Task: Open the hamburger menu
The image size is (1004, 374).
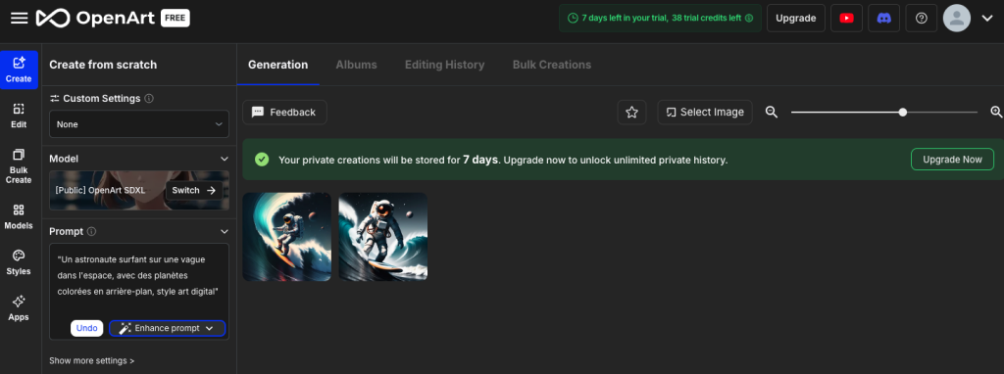Action: pos(20,18)
